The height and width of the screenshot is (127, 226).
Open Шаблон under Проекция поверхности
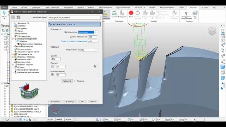(23, 41)
